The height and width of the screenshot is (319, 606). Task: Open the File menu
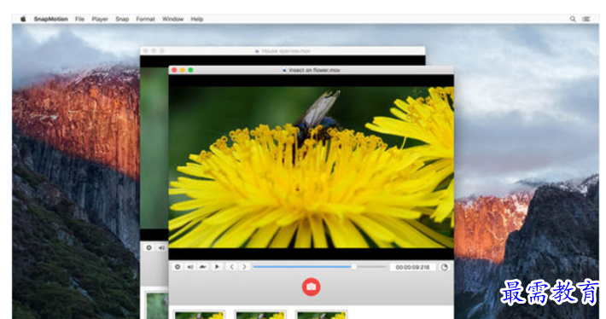79,19
